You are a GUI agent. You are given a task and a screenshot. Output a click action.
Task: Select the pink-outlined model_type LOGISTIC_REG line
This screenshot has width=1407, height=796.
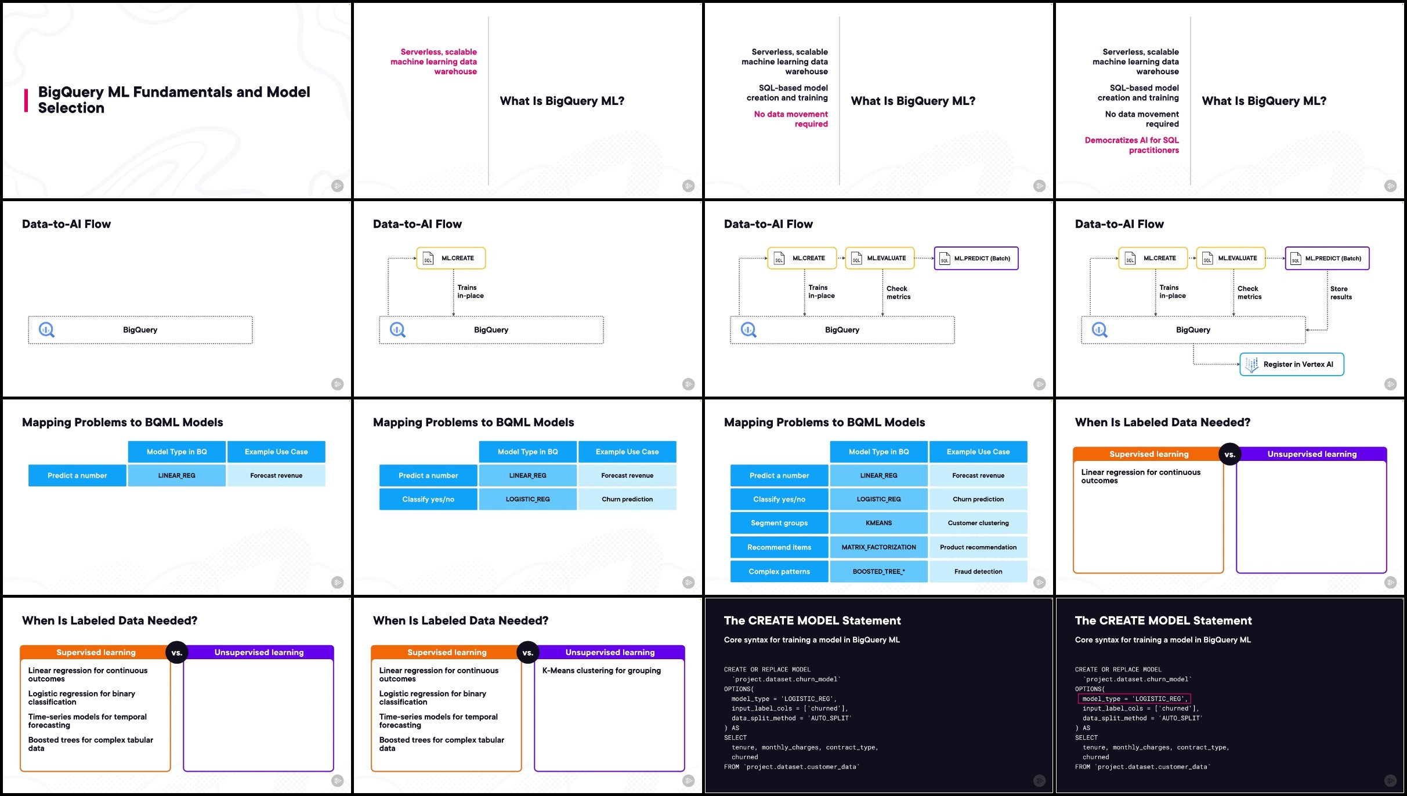click(x=1134, y=699)
